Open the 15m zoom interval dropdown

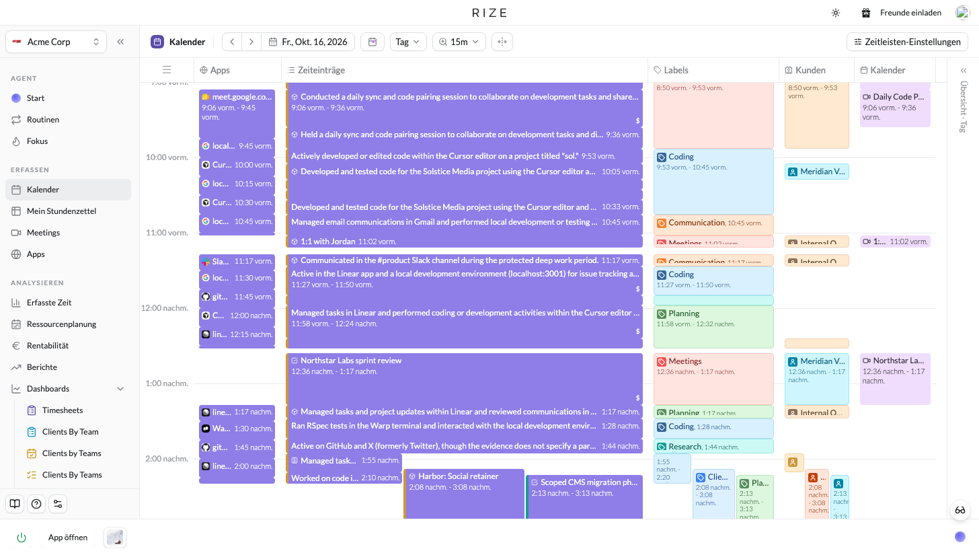(459, 42)
